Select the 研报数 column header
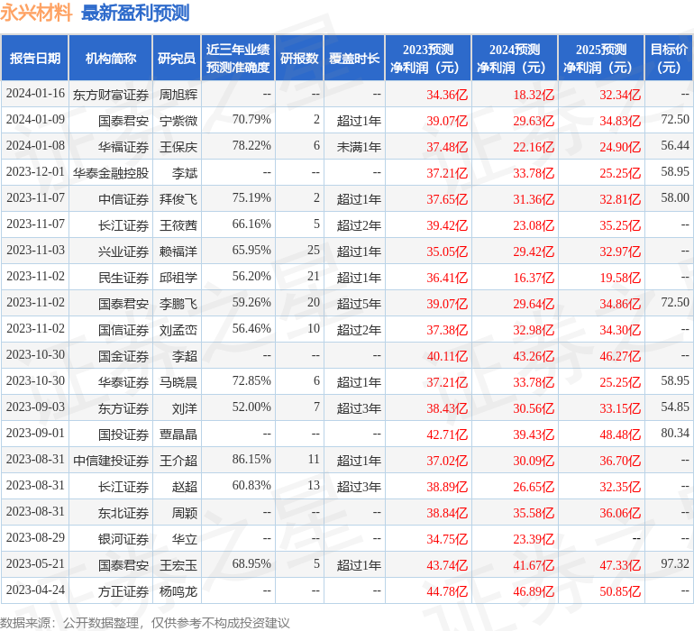The image size is (694, 631). coord(299,58)
